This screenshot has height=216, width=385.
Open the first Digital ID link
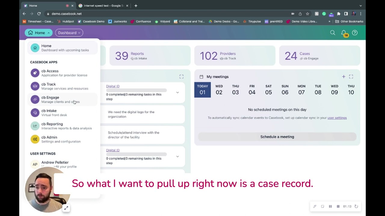click(x=113, y=86)
